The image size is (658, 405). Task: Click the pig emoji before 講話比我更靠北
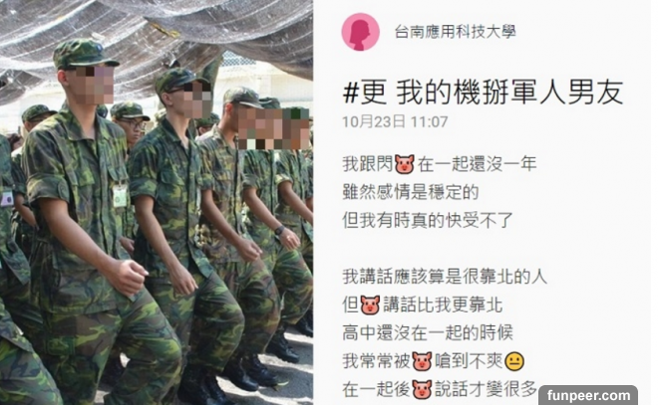(x=370, y=304)
